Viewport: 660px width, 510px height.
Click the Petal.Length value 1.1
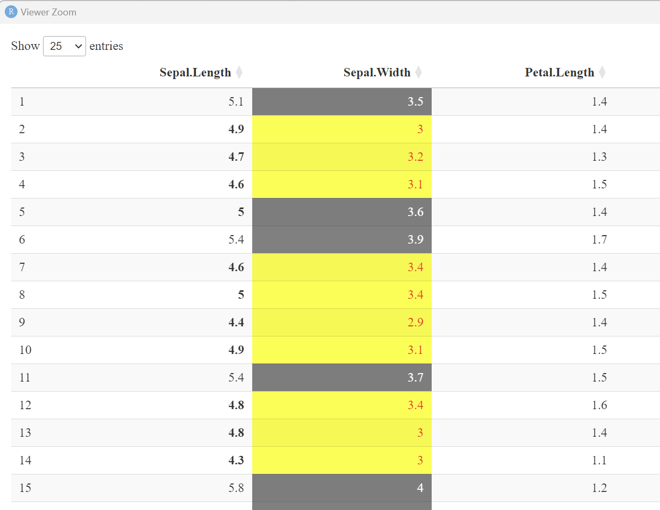pos(599,461)
